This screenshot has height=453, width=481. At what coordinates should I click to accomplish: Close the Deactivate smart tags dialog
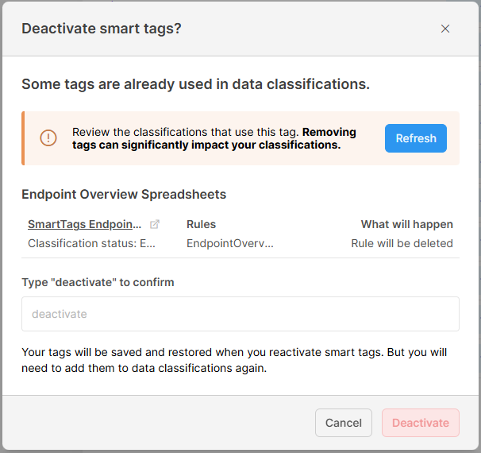445,29
